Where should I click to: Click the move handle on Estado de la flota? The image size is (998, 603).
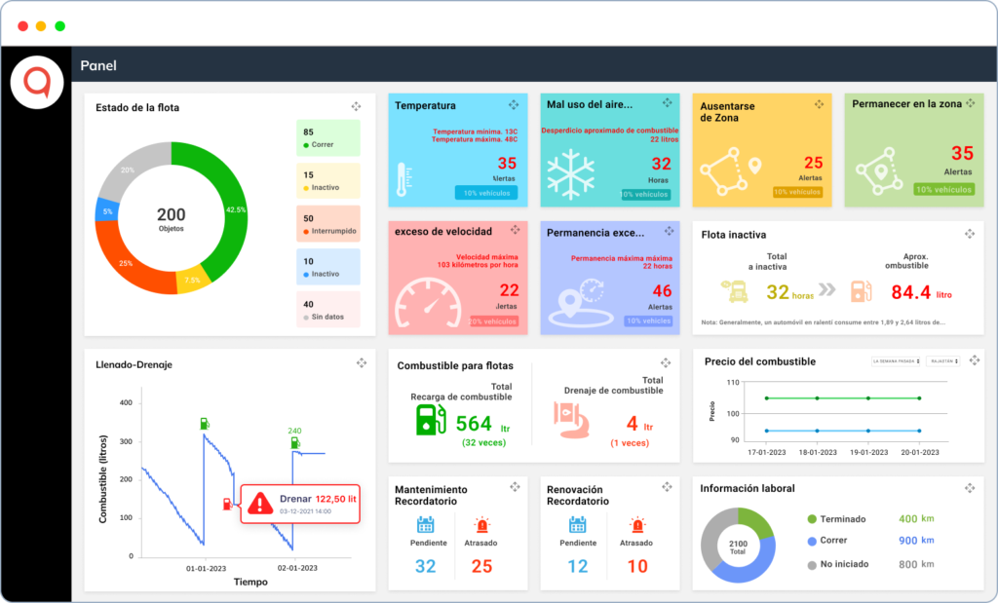(357, 105)
